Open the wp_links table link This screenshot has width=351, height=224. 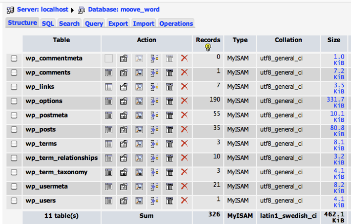(x=40, y=87)
